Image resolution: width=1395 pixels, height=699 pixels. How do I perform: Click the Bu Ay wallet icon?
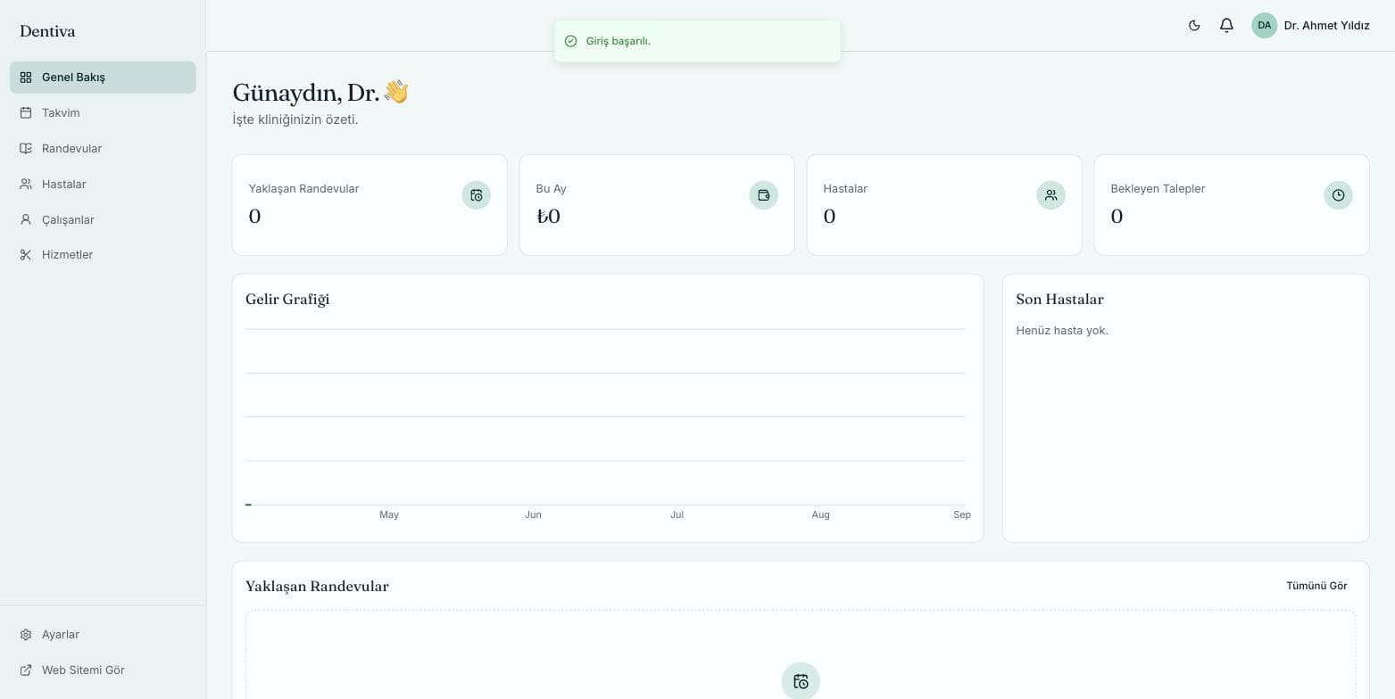[x=764, y=195]
